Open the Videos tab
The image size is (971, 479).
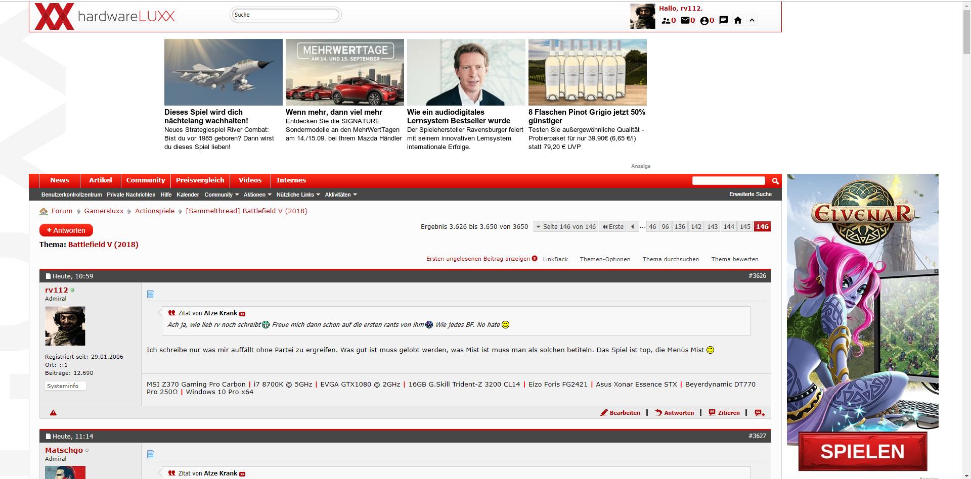point(250,180)
